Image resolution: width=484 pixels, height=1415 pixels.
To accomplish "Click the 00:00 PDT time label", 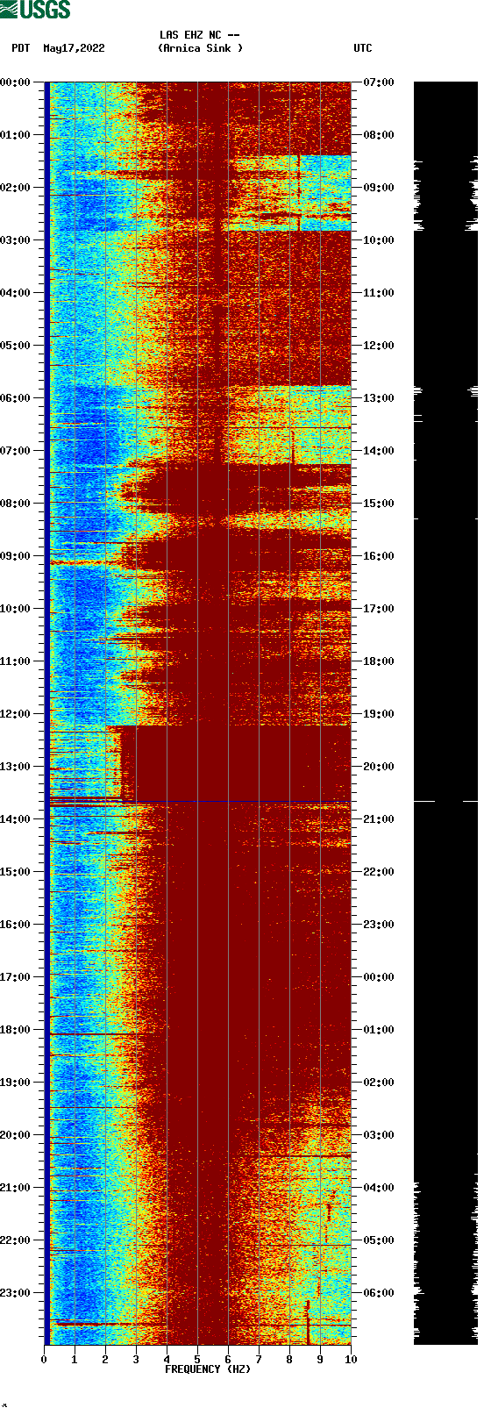I will pos(16,82).
